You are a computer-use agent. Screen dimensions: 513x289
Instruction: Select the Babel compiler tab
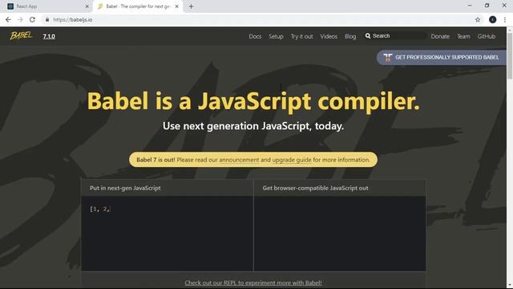tap(138, 6)
